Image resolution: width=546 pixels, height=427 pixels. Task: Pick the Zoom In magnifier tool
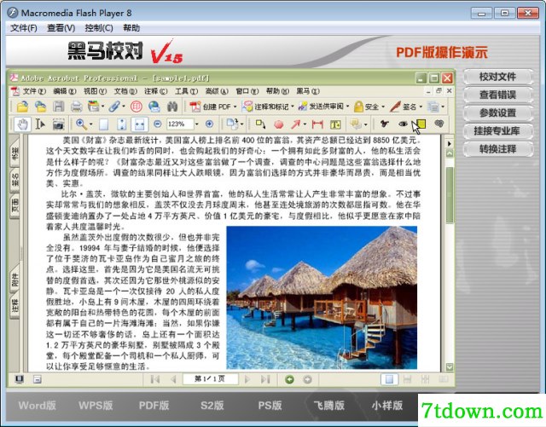click(82, 124)
